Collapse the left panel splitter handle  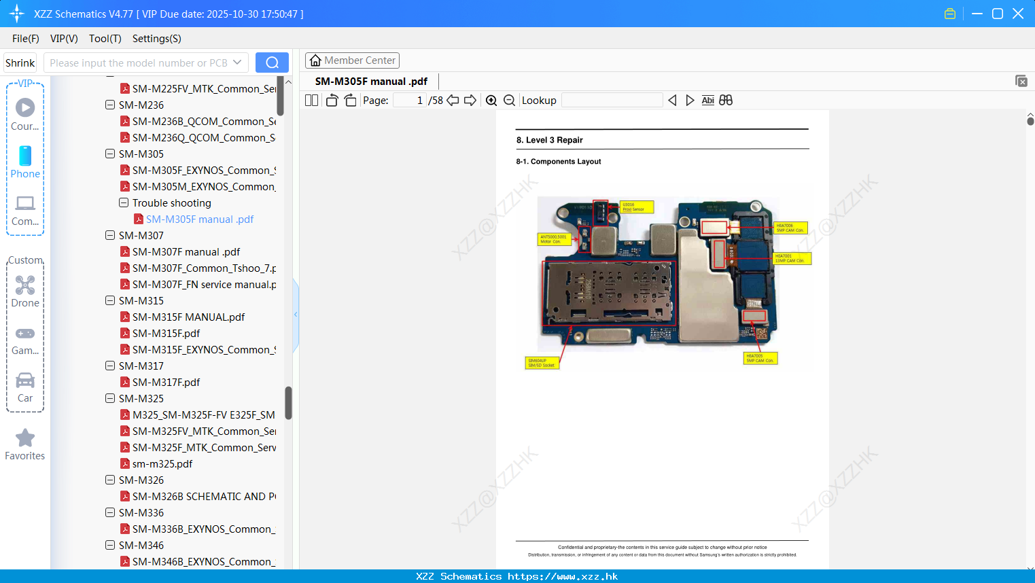click(296, 315)
